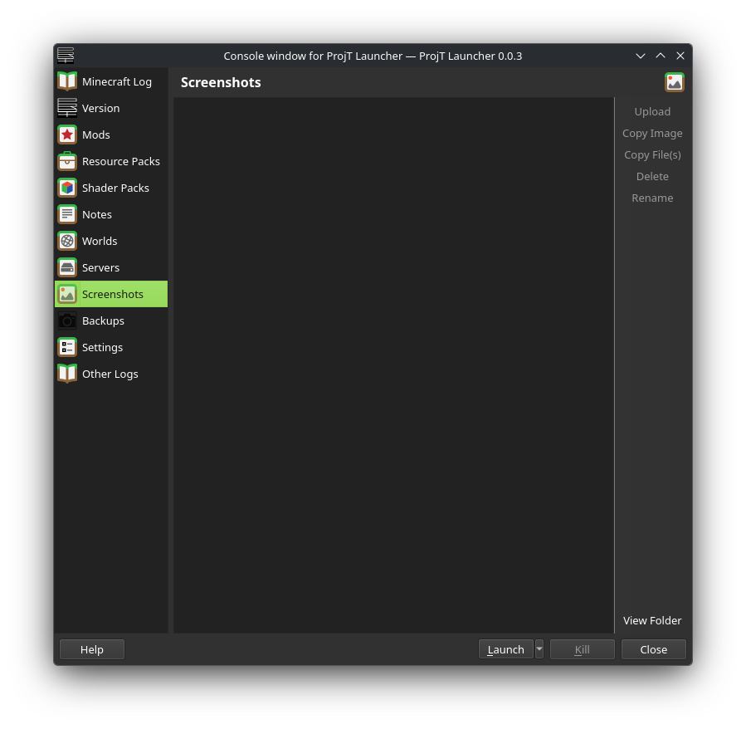Select the Shader Packs icon
Viewport: 746px width, 729px height.
click(x=67, y=187)
